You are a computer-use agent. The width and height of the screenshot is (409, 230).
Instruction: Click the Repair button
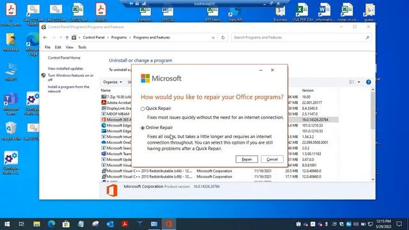[x=247, y=159]
